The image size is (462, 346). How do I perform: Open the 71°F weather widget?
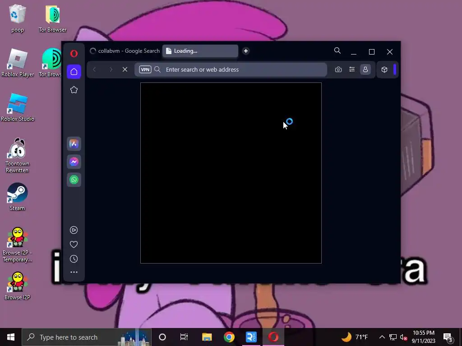355,337
